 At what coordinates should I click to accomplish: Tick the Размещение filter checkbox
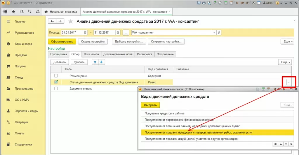(x=56, y=75)
